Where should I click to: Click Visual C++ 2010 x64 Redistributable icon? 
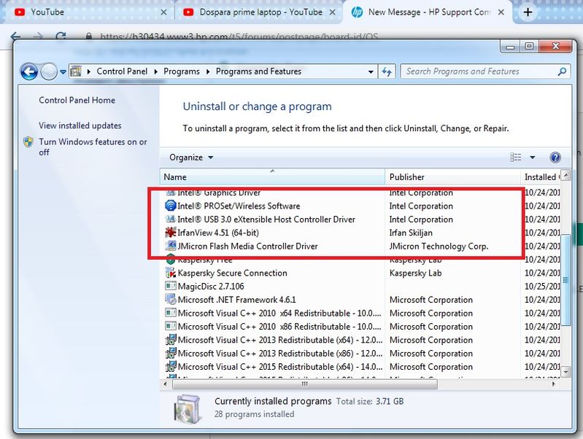point(170,313)
